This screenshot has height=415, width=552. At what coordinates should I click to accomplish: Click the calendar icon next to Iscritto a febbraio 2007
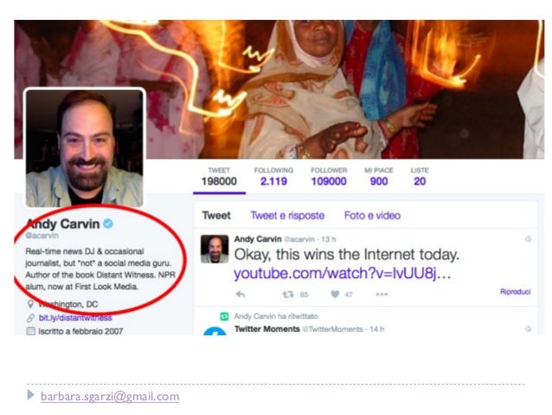30,331
